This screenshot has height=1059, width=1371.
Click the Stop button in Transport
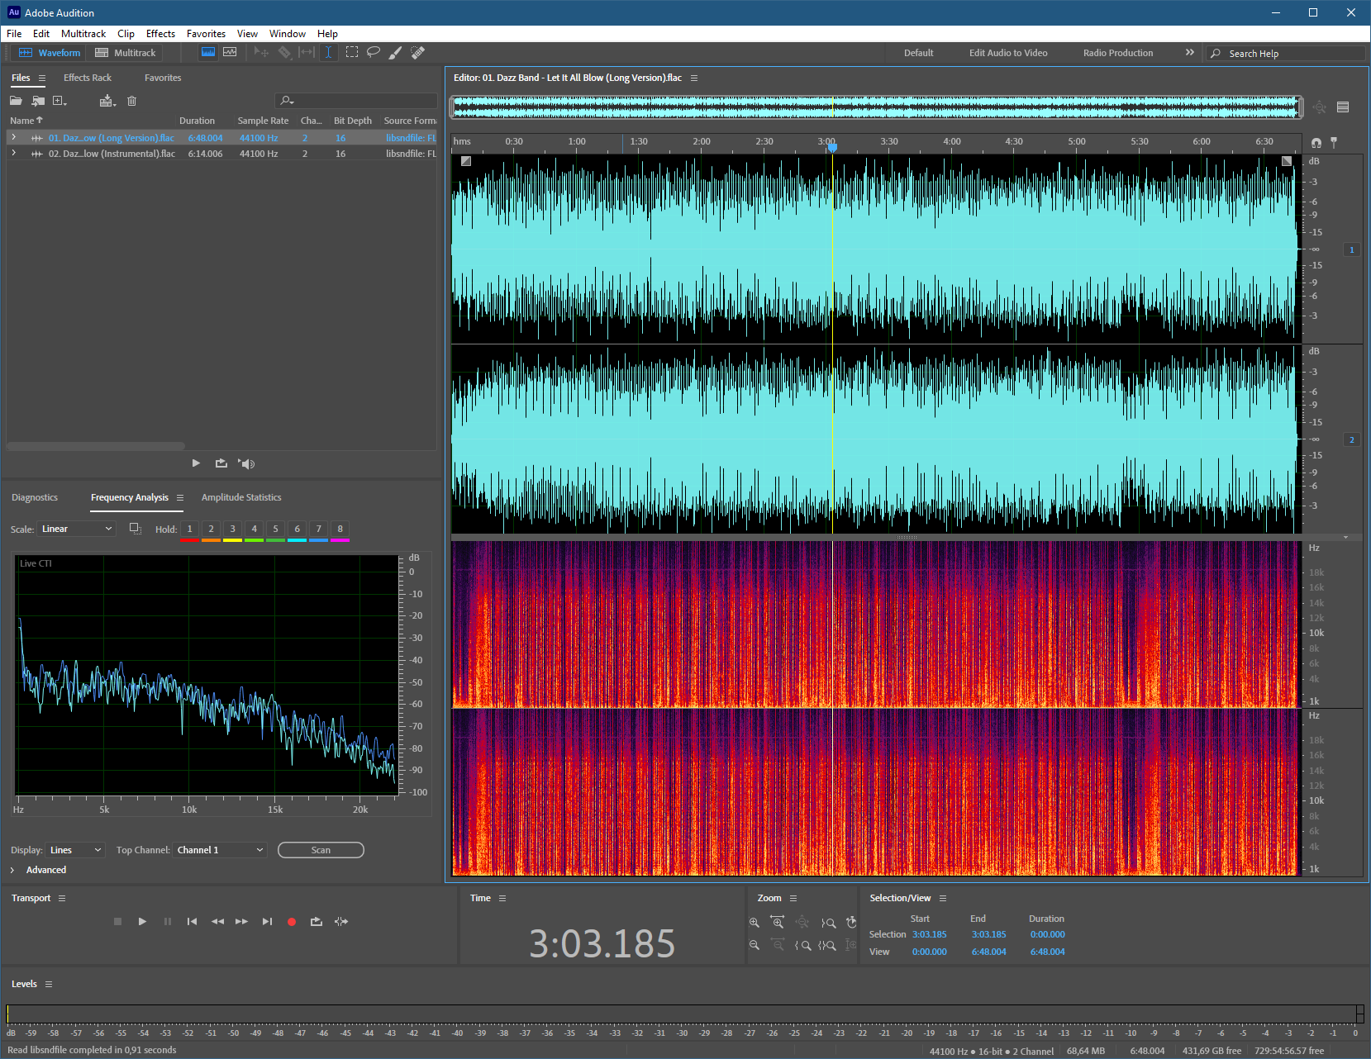(x=117, y=921)
